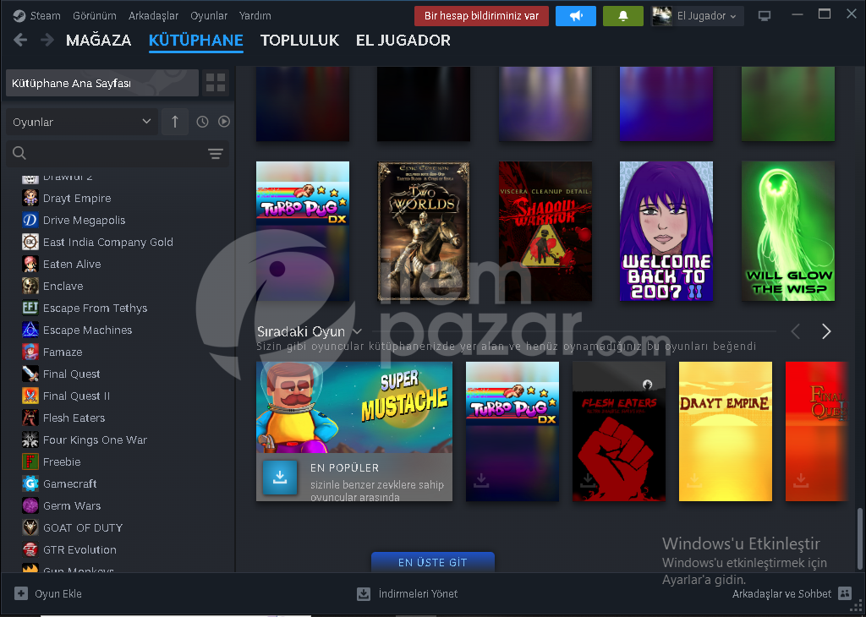Go back with the left arrow
866x617 pixels.
(x=20, y=40)
